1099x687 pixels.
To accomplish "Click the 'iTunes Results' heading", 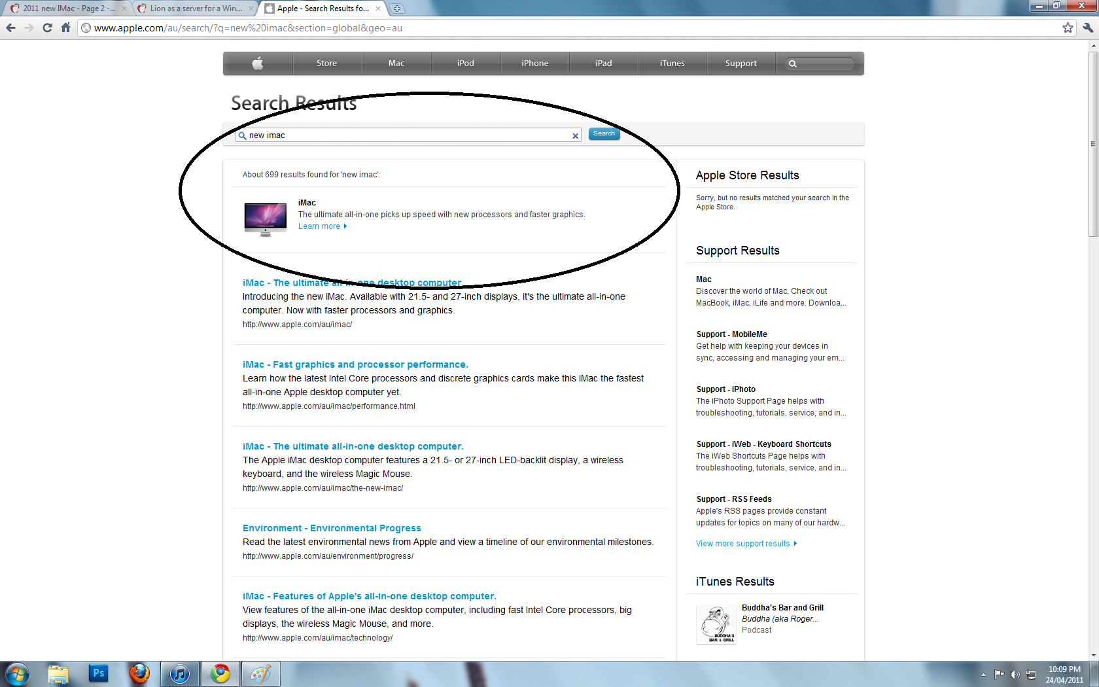I will click(x=735, y=582).
